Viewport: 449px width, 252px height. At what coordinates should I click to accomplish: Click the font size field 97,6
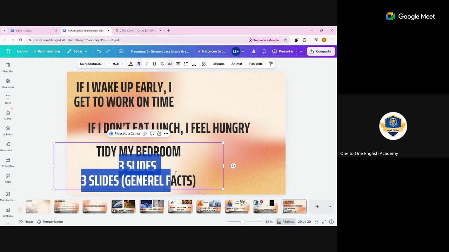click(x=116, y=64)
